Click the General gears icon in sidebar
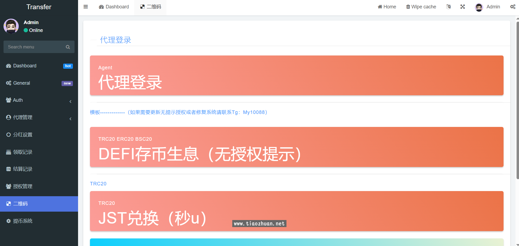Screen dimensions: 519x246 tap(9, 83)
